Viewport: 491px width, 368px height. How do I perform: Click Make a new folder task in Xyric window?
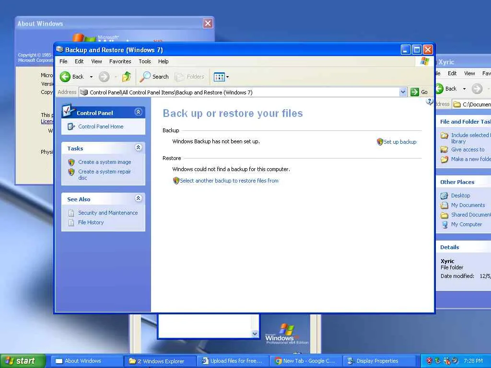[x=471, y=159]
